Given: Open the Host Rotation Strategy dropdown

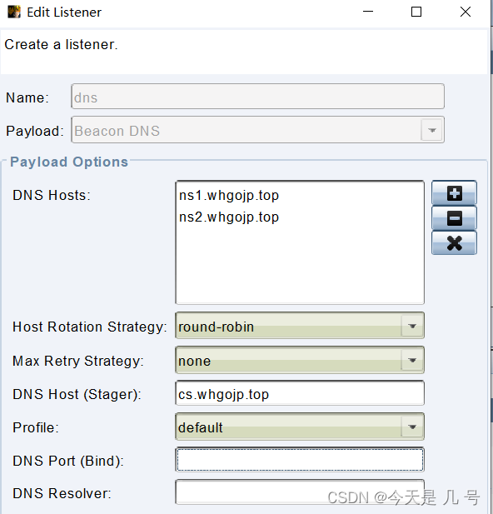Looking at the screenshot, I should 412,326.
